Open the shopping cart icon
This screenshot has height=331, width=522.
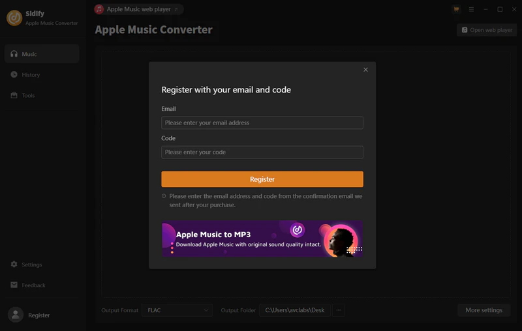pos(456,9)
